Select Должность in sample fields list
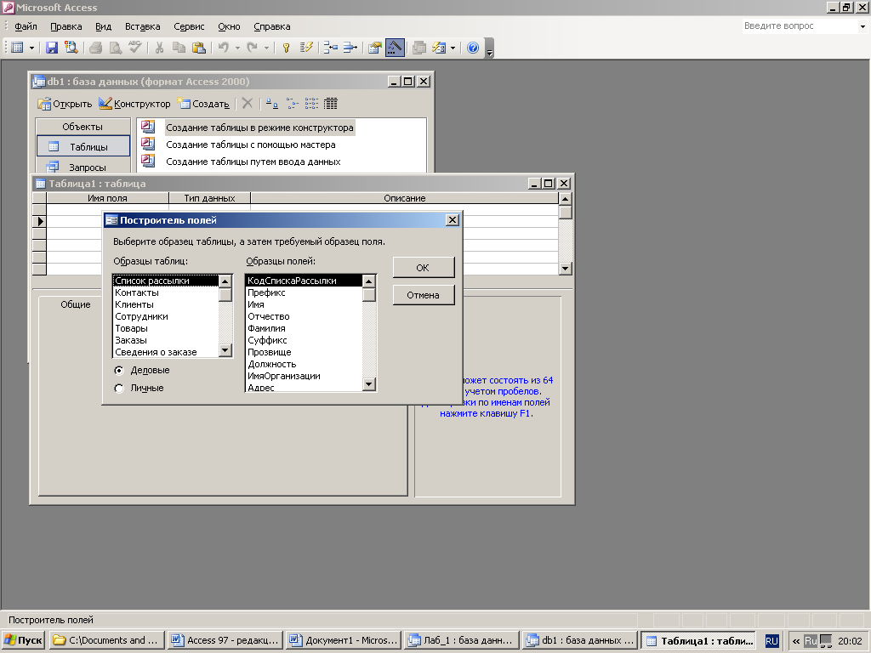 304,364
